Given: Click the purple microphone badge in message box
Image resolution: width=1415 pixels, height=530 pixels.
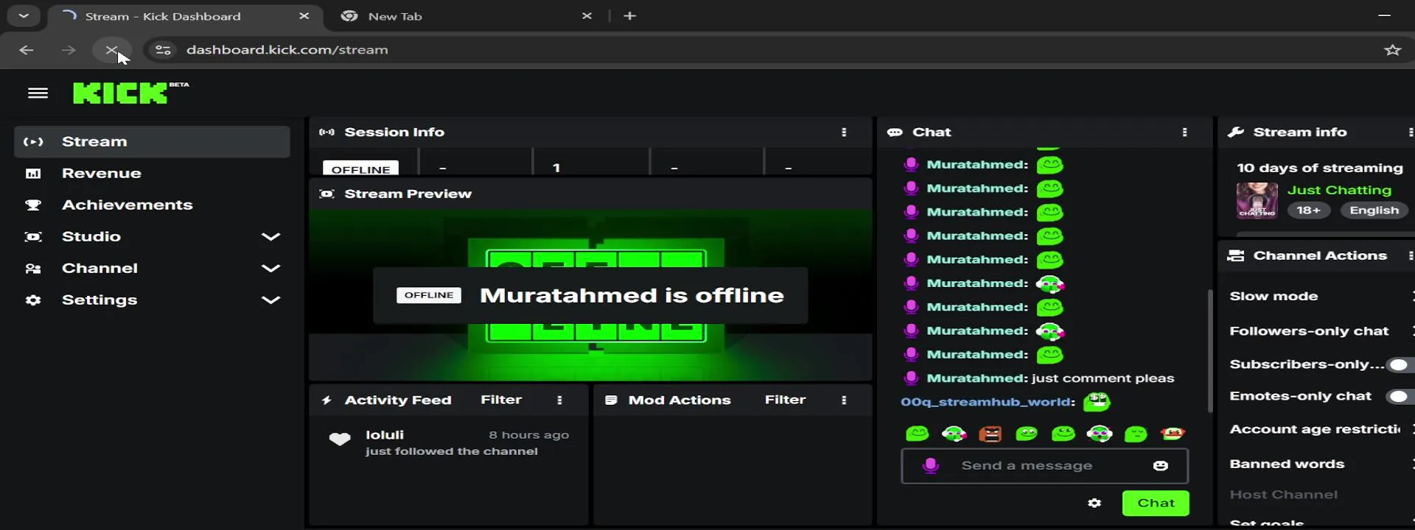Looking at the screenshot, I should 930,466.
